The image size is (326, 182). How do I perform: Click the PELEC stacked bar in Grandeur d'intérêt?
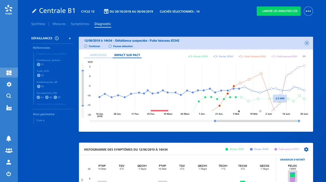292,176
